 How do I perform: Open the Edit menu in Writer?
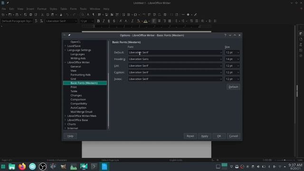click(x=11, y=9)
